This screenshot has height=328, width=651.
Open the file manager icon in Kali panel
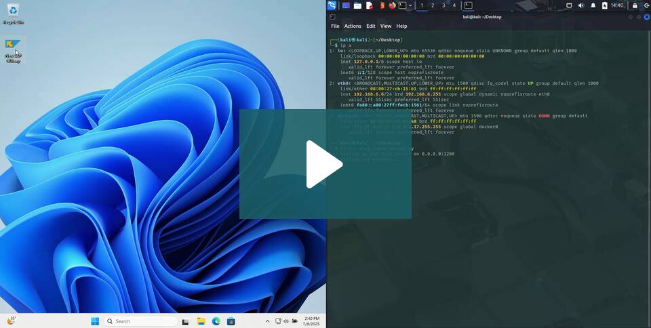coord(357,5)
